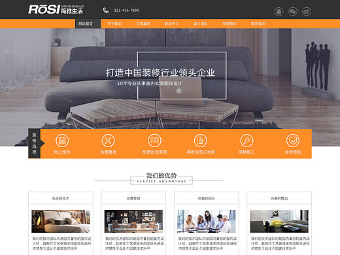Image resolution: width=340 pixels, height=255 pixels.
Task: Click the ROSI 简雅生活 logo
Action: point(56,10)
